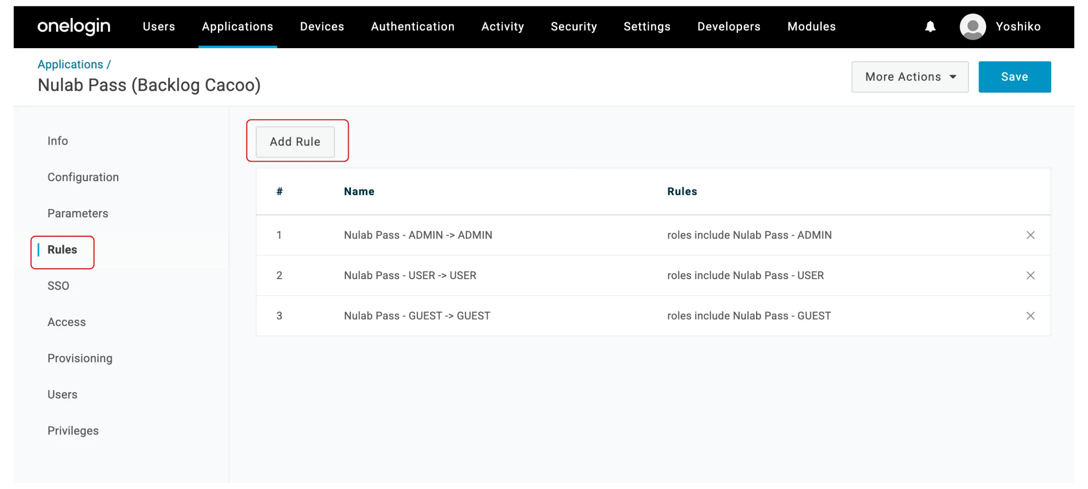Click Yoshiko's profile avatar icon
Image resolution: width=1088 pixels, height=489 pixels.
tap(972, 27)
